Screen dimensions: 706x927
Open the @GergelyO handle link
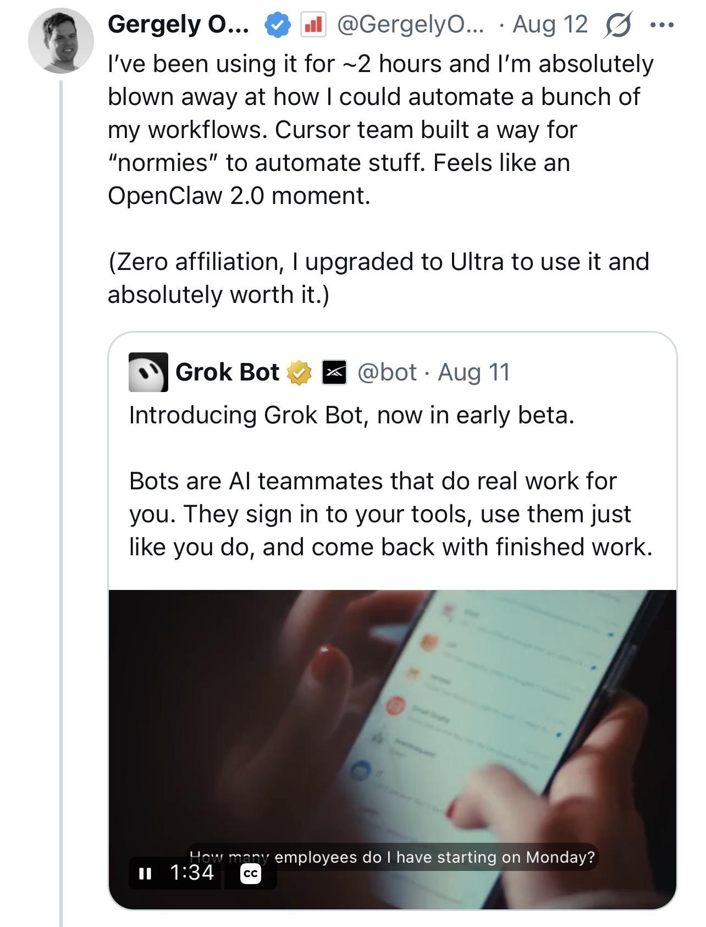click(x=410, y=25)
